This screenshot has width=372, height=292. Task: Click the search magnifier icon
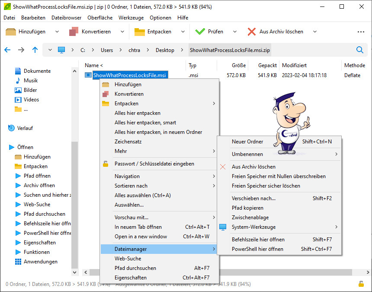tap(360, 50)
